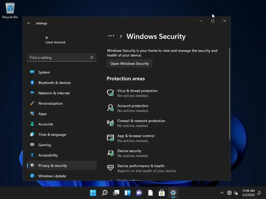The height and width of the screenshot is (199, 266).
Task: Select Time & language
Action: [62, 134]
